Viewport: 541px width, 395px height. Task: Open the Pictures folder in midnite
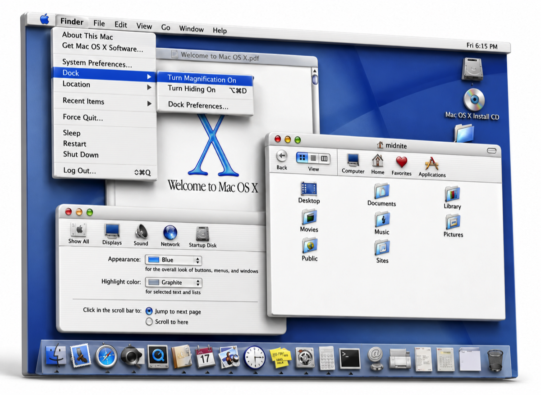pyautogui.click(x=453, y=226)
